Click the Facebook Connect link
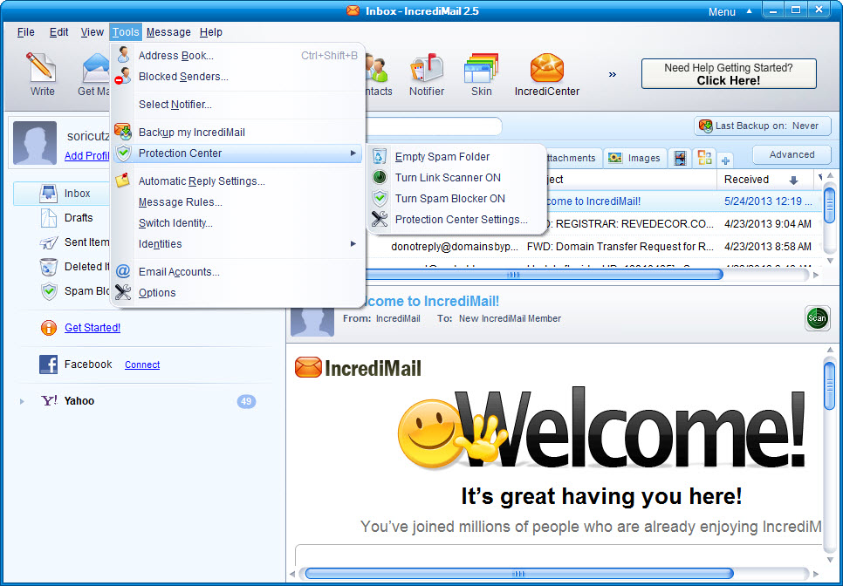843x586 pixels. (142, 365)
